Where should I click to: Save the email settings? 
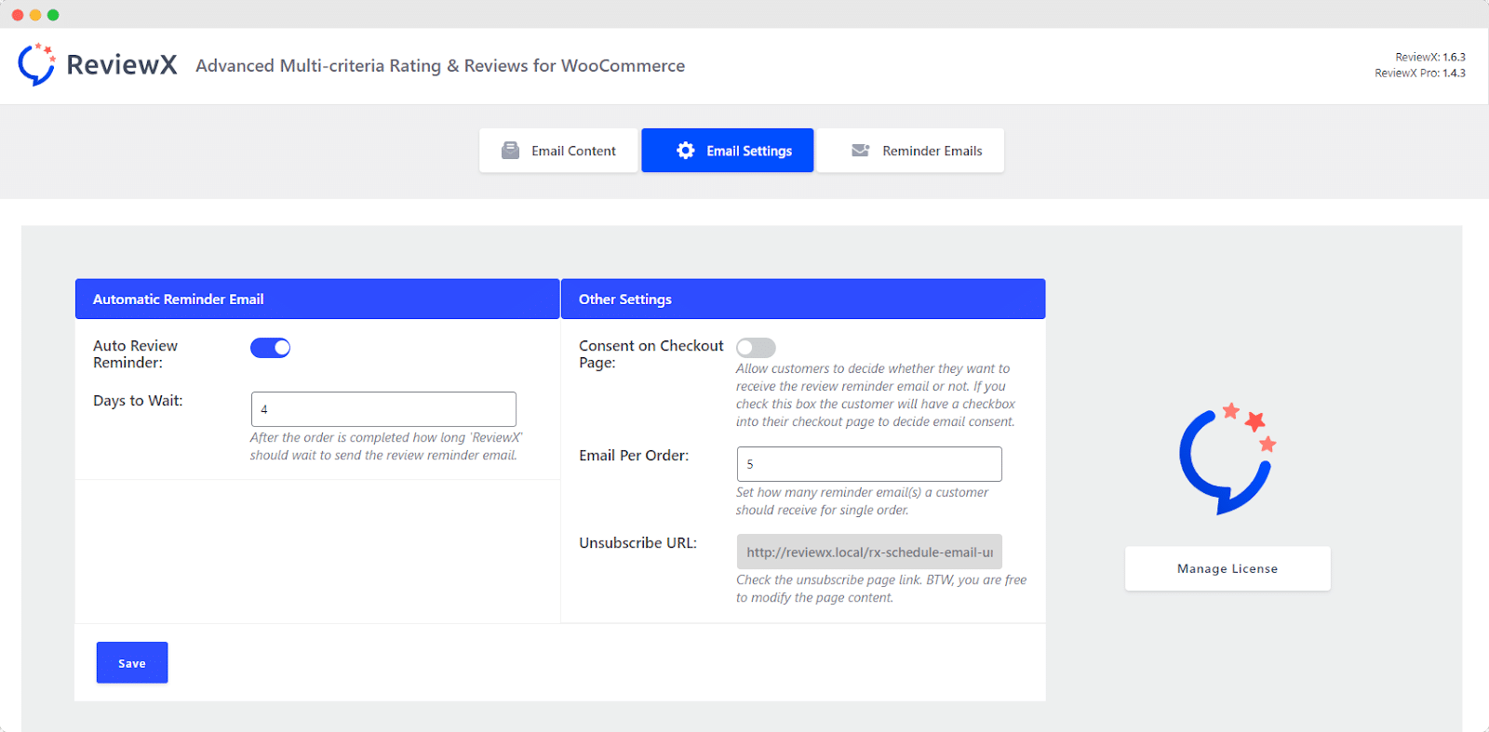click(132, 662)
